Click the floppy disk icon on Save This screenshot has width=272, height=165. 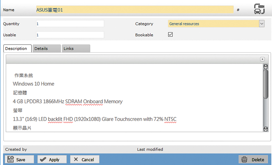point(10,159)
